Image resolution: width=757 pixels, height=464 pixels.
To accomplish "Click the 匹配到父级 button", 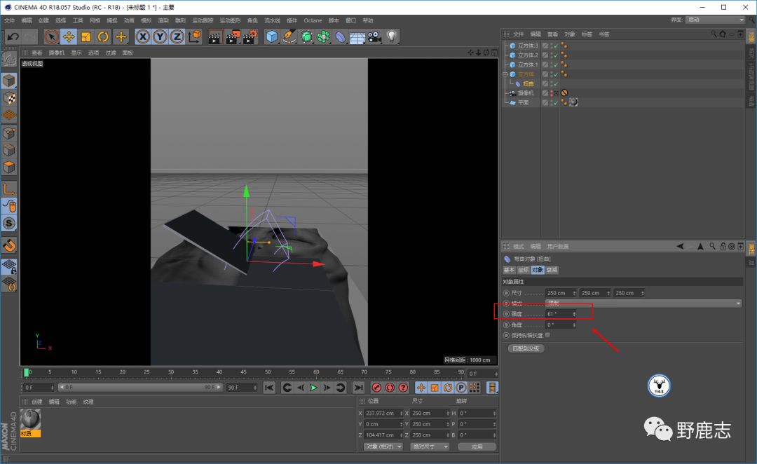I will pos(526,348).
